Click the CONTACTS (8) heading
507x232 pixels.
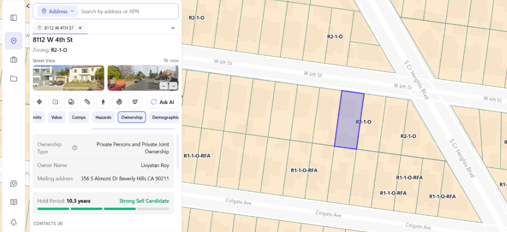tap(48, 223)
